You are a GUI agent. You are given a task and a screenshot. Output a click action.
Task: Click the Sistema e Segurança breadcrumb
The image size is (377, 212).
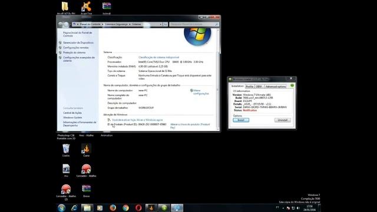[x=117, y=24]
